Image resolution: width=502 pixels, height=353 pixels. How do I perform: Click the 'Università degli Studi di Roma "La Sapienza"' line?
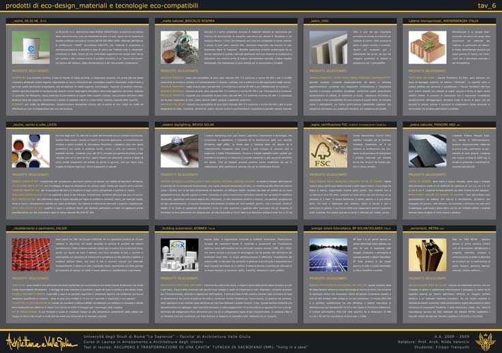click(x=167, y=337)
